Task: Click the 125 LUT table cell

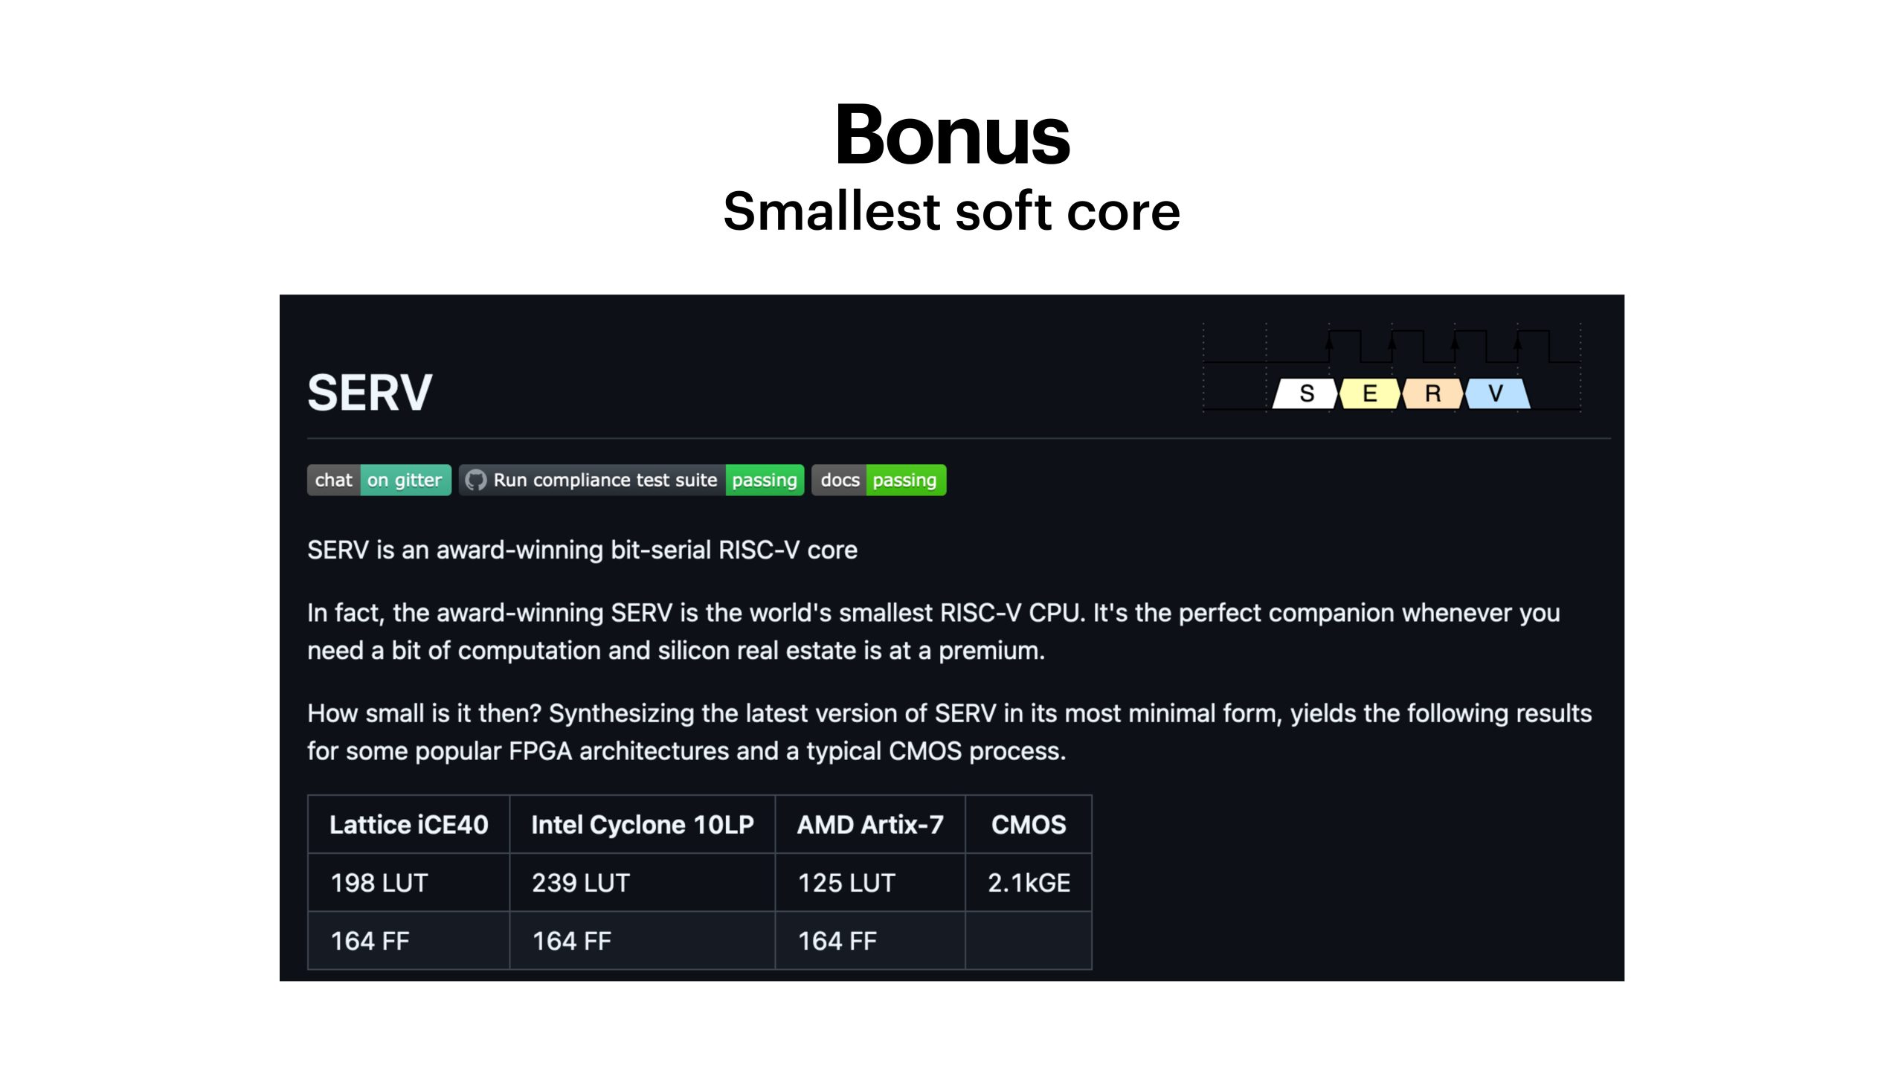Action: (x=870, y=883)
